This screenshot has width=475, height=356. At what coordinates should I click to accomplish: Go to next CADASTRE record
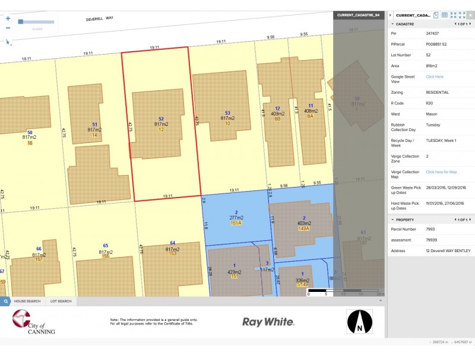(x=470, y=24)
